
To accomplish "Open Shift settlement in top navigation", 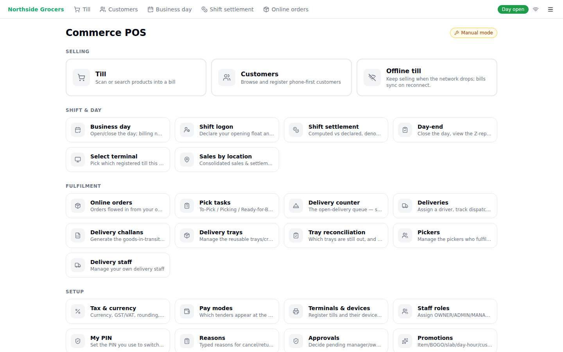I will [228, 9].
